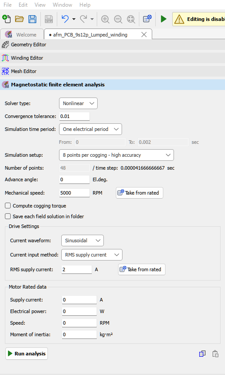Screen dimensions: 225x375
Task: Click the Welcome tab logo icon
Action: (8, 34)
